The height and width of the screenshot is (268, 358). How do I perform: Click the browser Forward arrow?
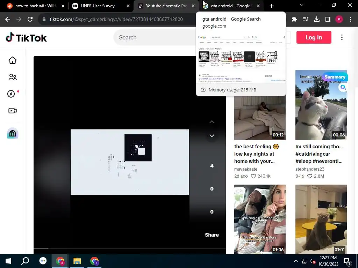tap(19, 19)
